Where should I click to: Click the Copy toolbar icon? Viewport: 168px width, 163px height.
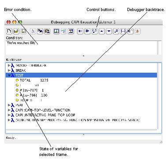tap(40, 31)
